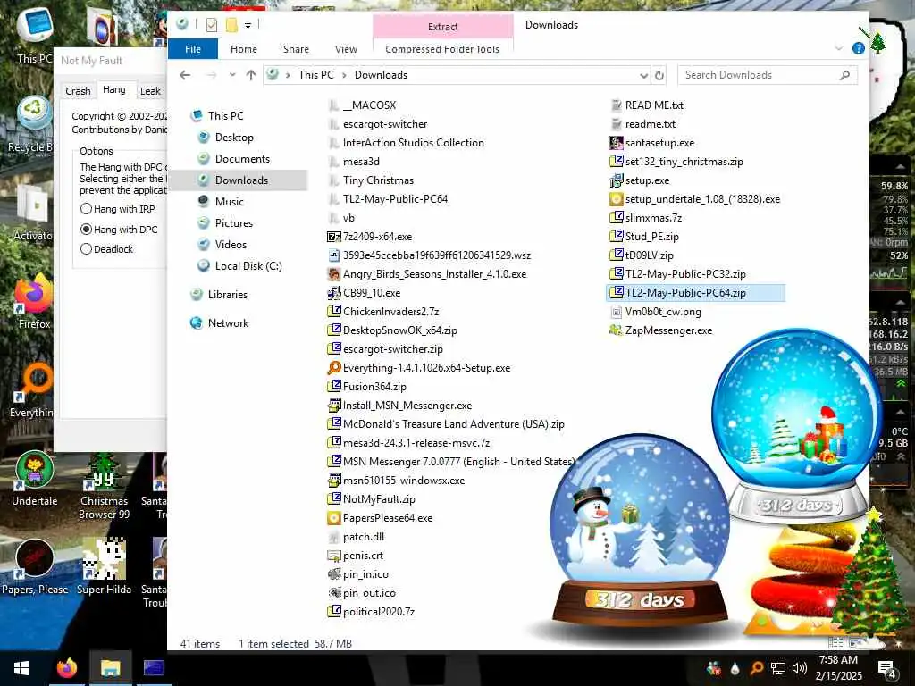Open Network in the navigation pane

[228, 323]
